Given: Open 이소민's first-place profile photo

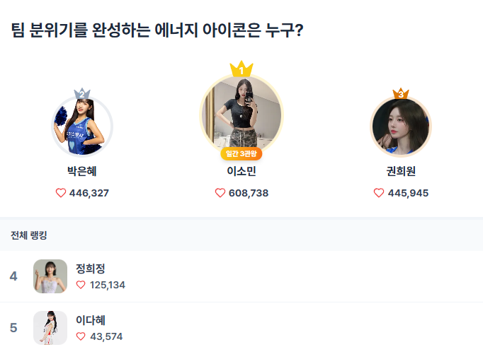Looking at the screenshot, I should point(241,113).
